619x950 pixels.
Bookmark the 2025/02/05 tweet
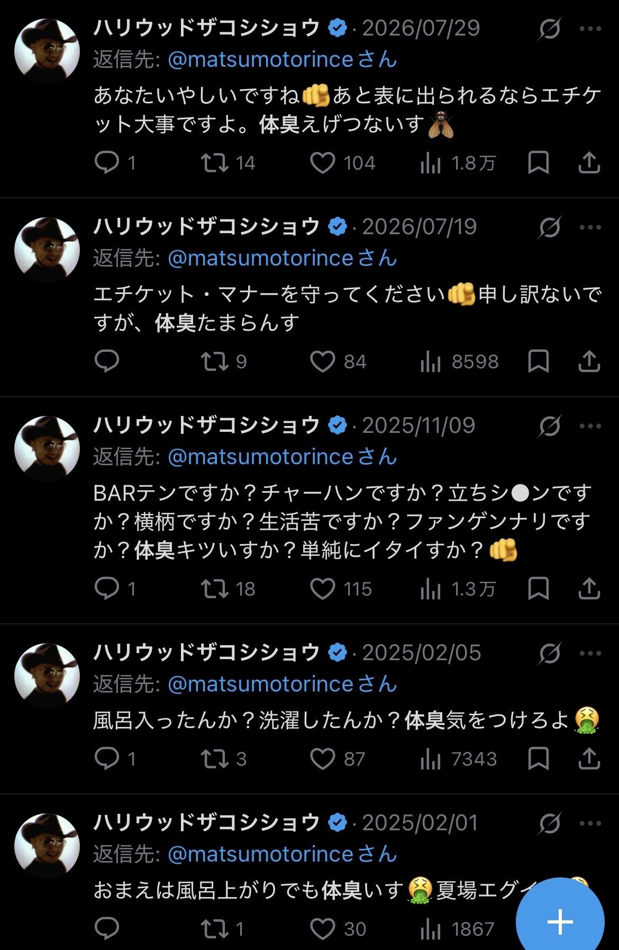tap(539, 758)
